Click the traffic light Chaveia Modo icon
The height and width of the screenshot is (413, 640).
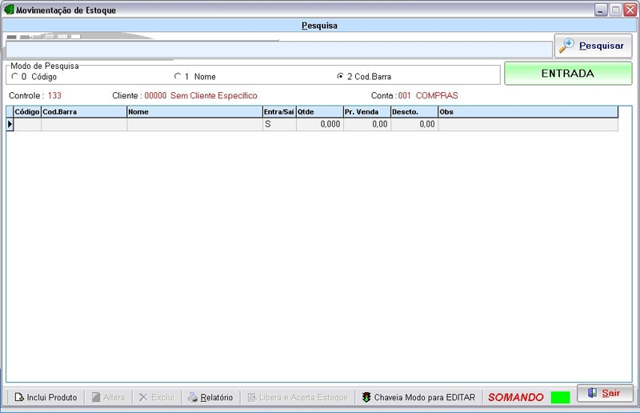pos(366,397)
